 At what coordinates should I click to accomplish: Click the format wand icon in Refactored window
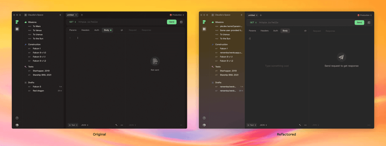300,125
